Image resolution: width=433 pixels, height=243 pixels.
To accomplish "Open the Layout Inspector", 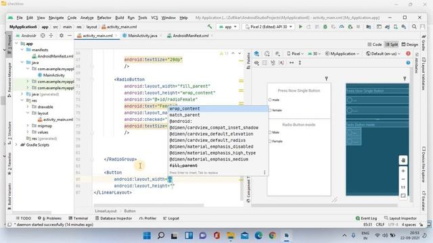I will (x=401, y=218).
